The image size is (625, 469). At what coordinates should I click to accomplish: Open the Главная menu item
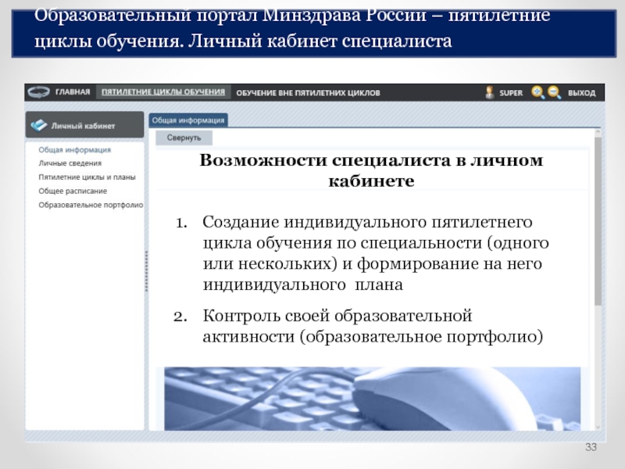pos(73,92)
